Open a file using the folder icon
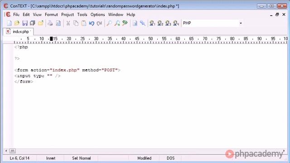This screenshot has width=290, height=163. click(x=17, y=23)
